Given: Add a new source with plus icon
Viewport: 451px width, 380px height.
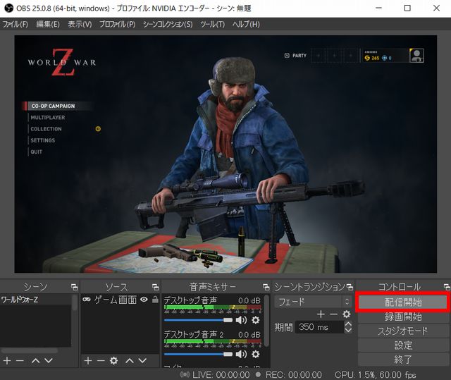Looking at the screenshot, I should tap(88, 360).
